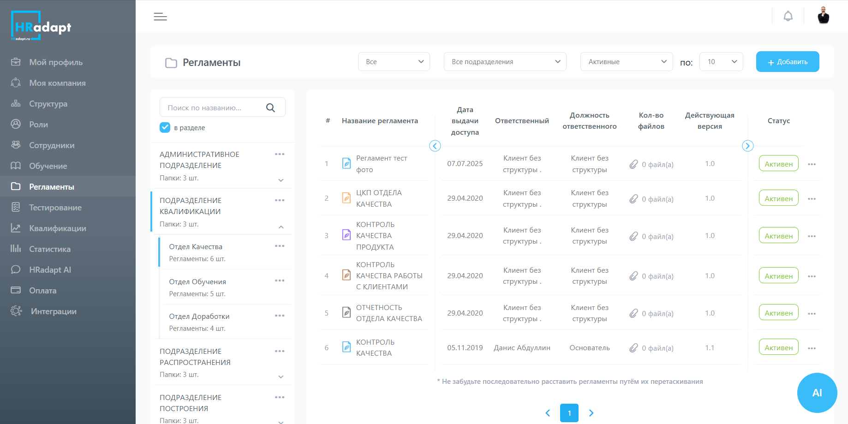Click the notifications bell icon
Screen dimensions: 848x424
click(788, 16)
